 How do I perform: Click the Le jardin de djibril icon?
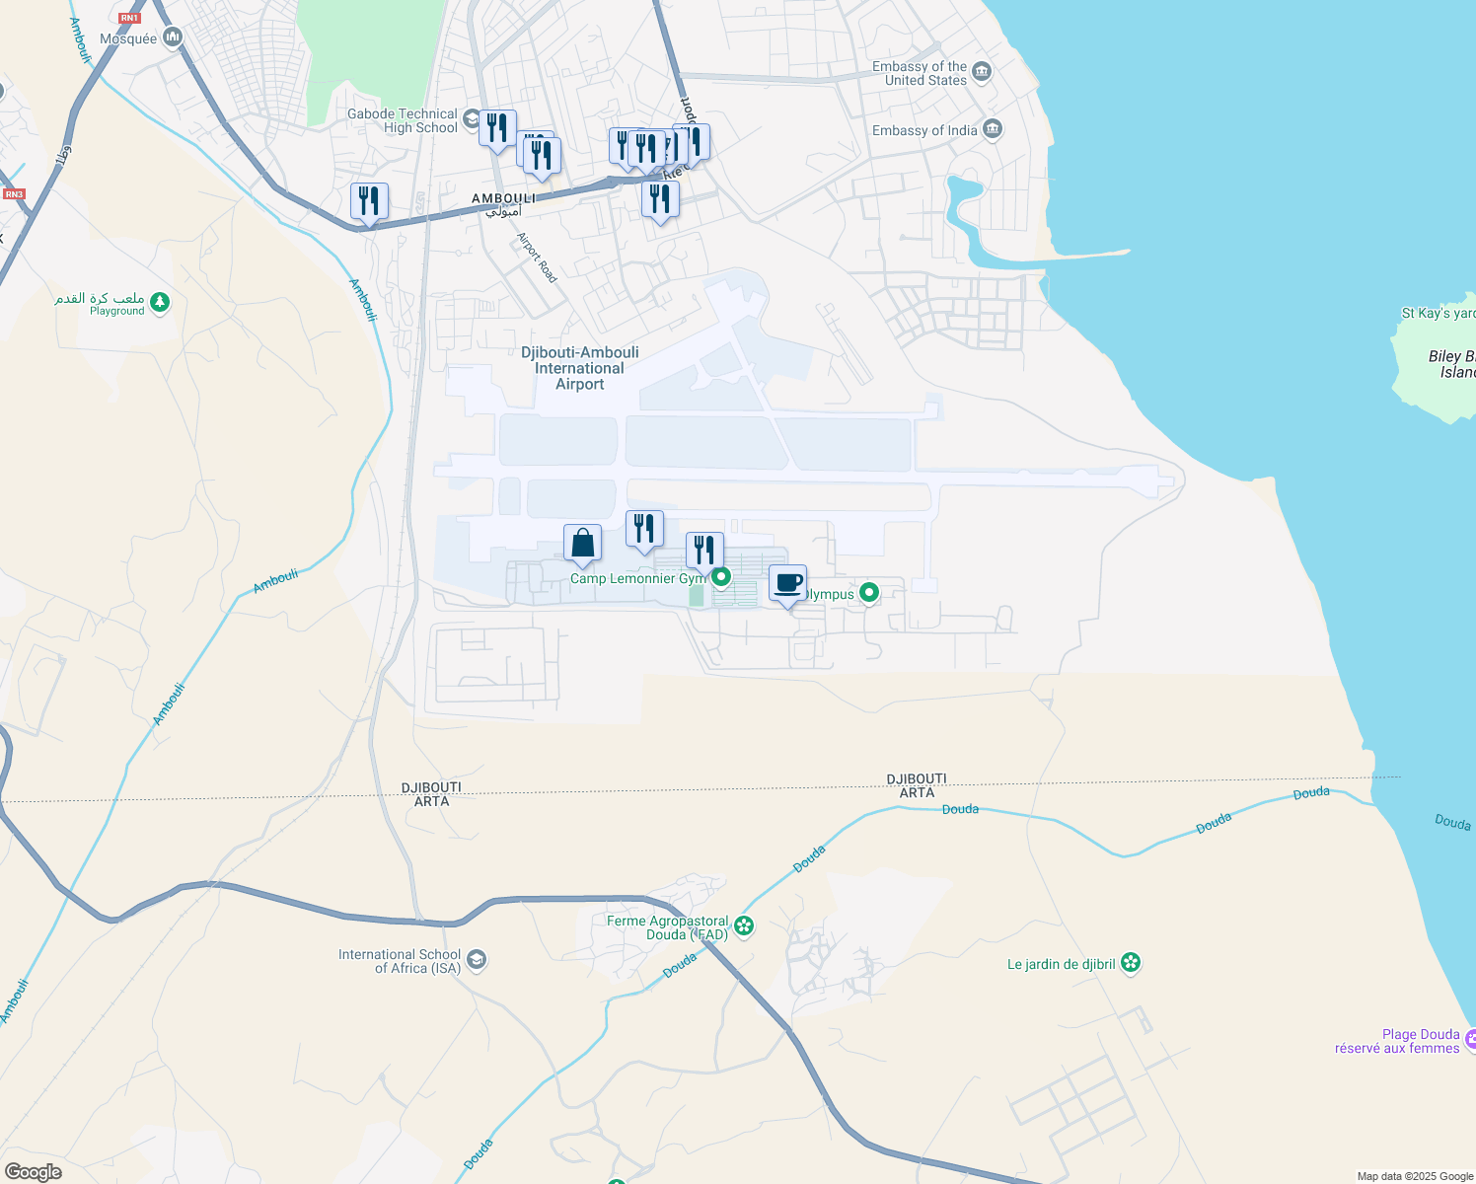(x=1131, y=963)
